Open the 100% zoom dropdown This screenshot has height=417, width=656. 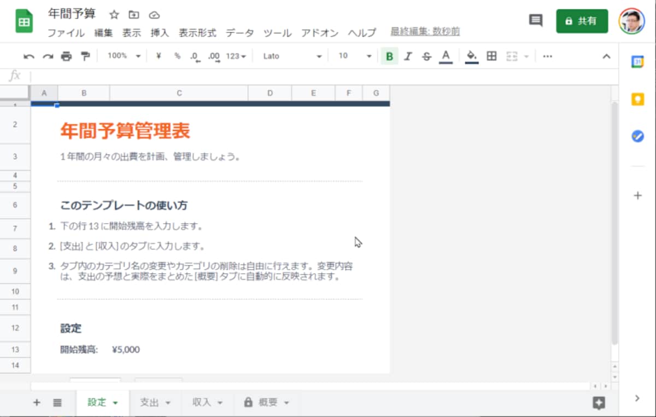[124, 56]
